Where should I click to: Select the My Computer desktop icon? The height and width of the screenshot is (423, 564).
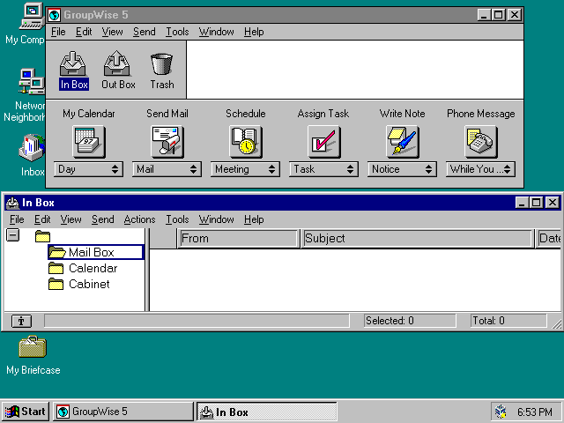[x=27, y=24]
